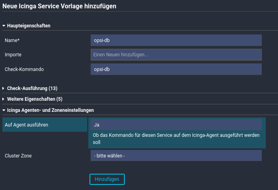This screenshot has width=278, height=190.
Task: Click the 'Importe' label
Action: tap(13, 55)
